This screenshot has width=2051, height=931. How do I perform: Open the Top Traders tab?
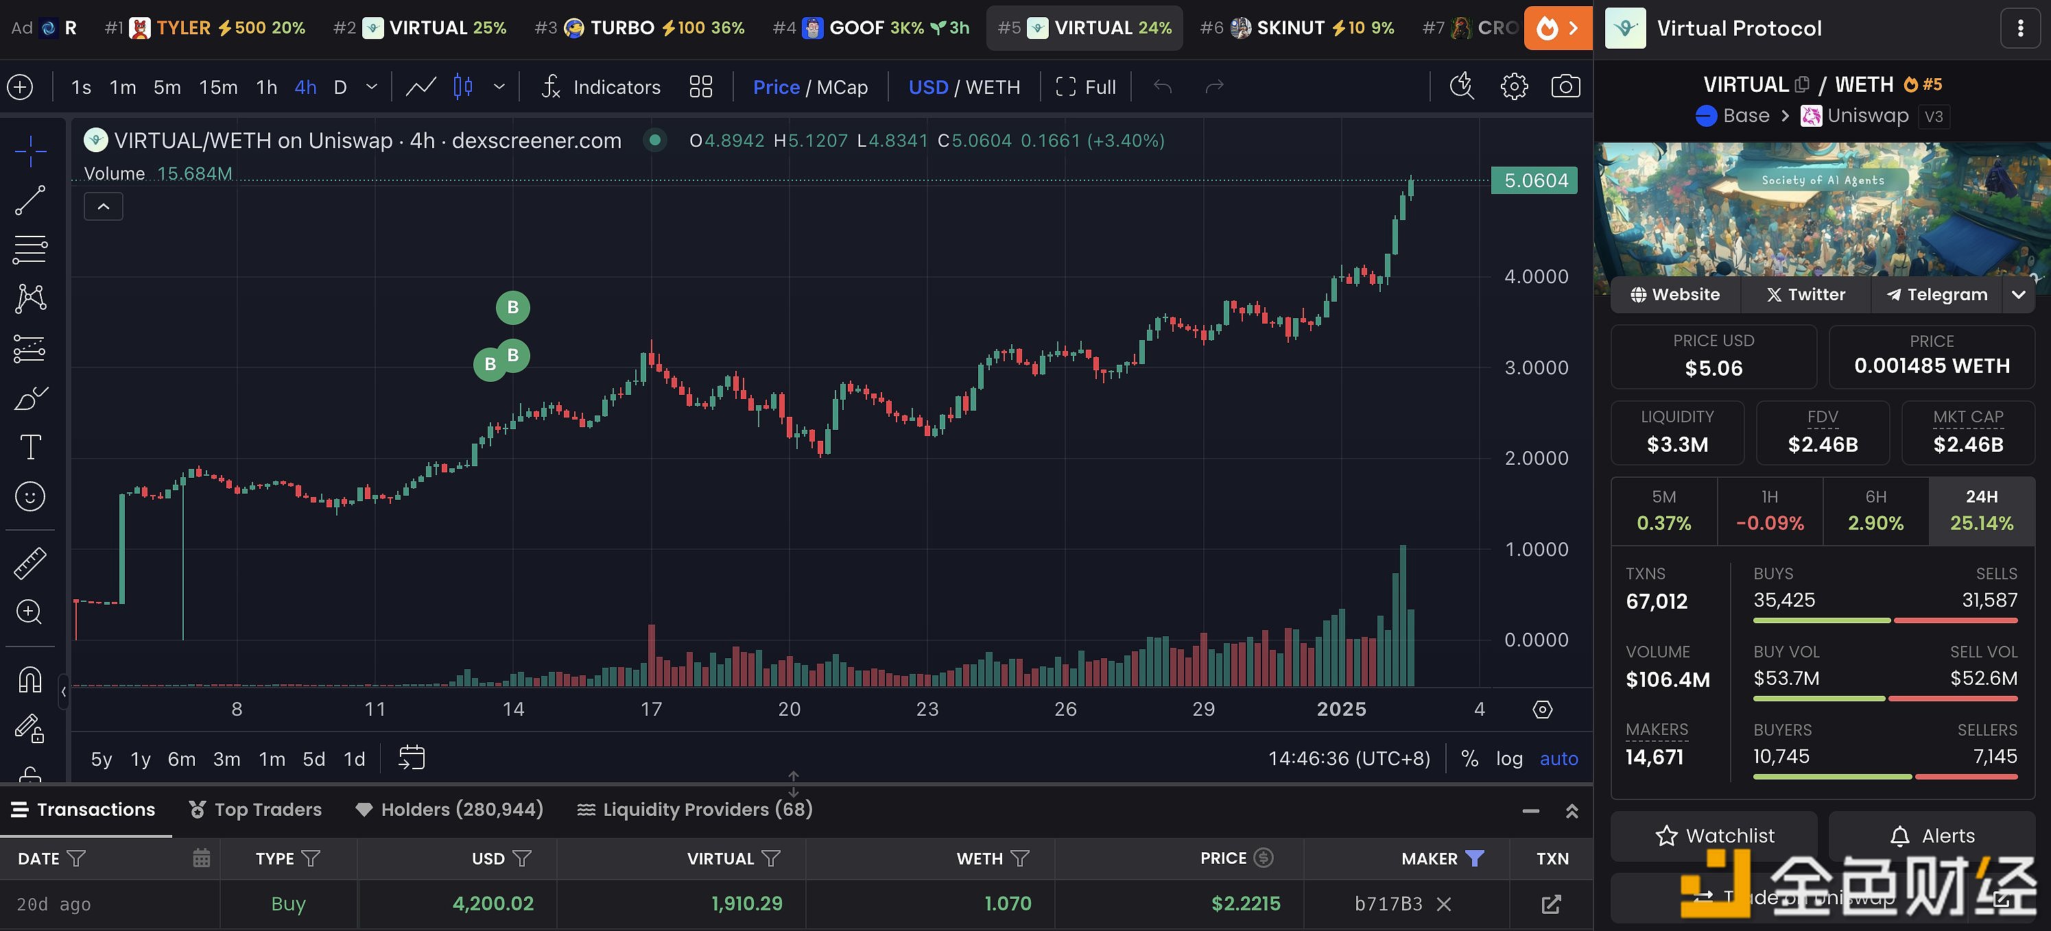[256, 810]
